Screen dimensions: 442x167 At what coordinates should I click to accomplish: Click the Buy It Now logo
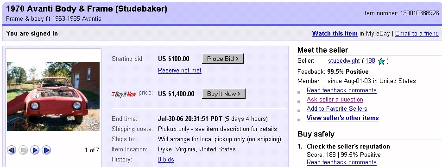tap(124, 94)
